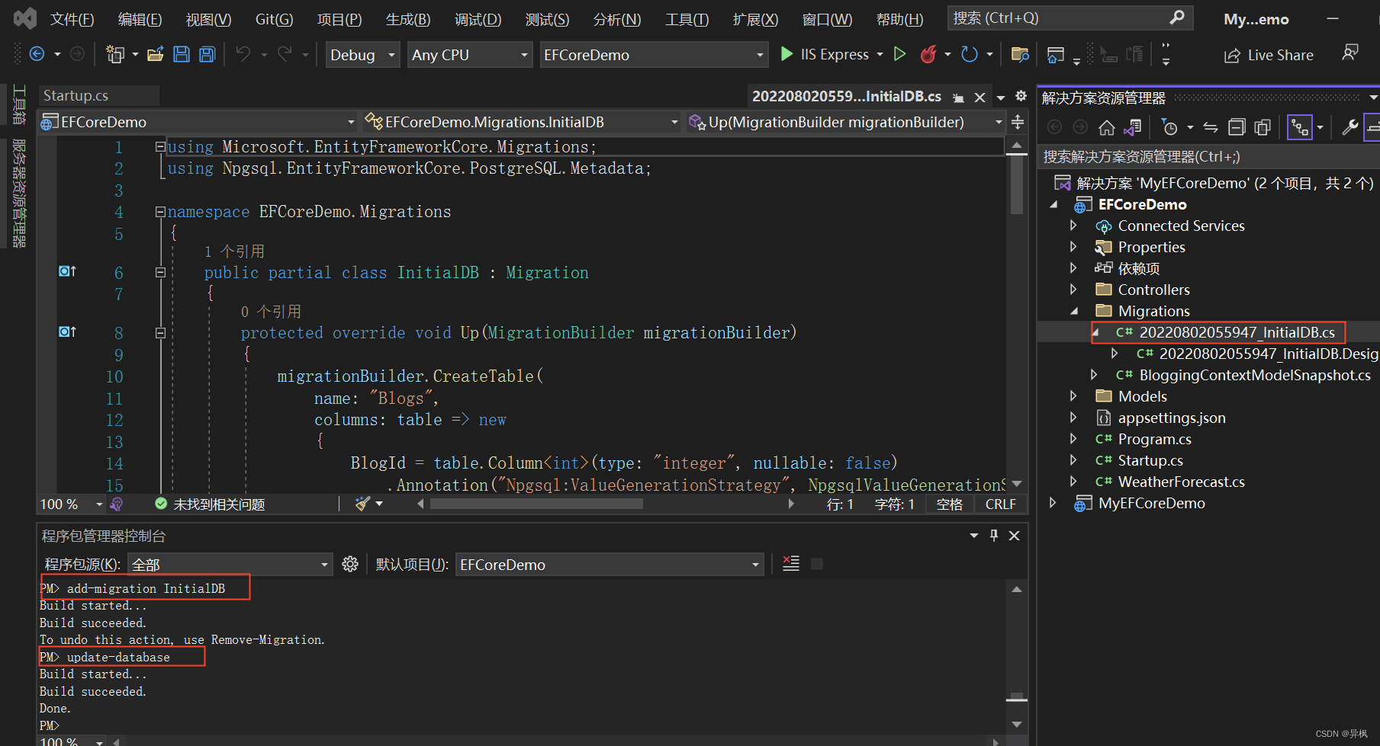Open the Git(G) menu

coord(274,19)
